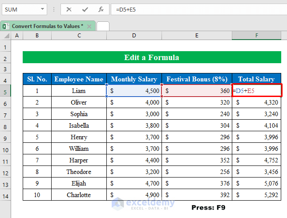The height and width of the screenshot is (218, 287).
Task: Click the Select All corner triangle
Action: click(5, 36)
